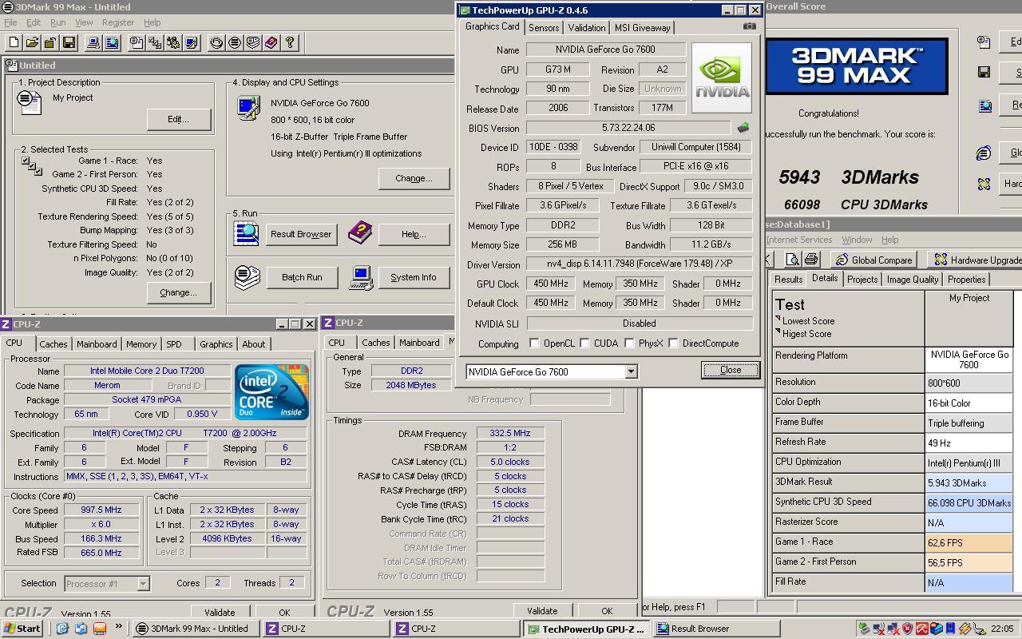Click Change... button under Selected Tests
1022x639 pixels.
pyautogui.click(x=178, y=292)
